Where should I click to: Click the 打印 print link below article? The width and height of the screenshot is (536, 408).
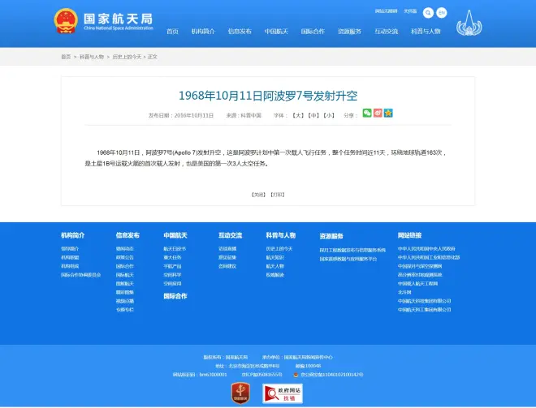coord(278,195)
